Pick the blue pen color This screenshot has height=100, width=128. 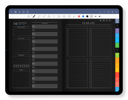(x=83, y=16)
